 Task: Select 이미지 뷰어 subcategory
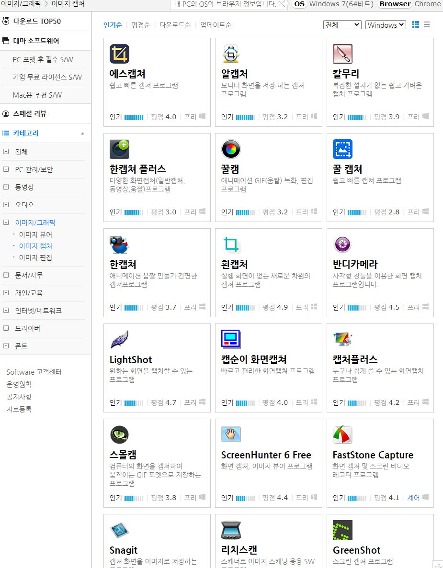[35, 234]
